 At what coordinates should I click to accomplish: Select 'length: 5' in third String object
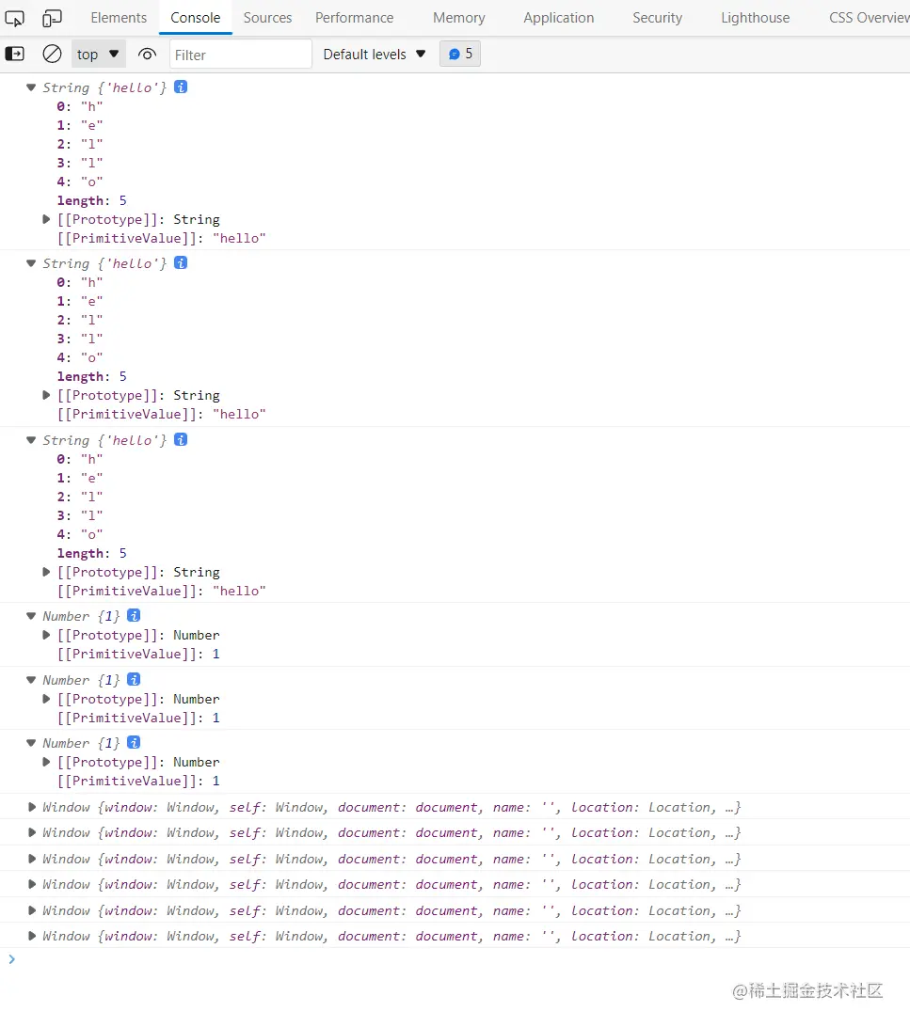pos(91,553)
